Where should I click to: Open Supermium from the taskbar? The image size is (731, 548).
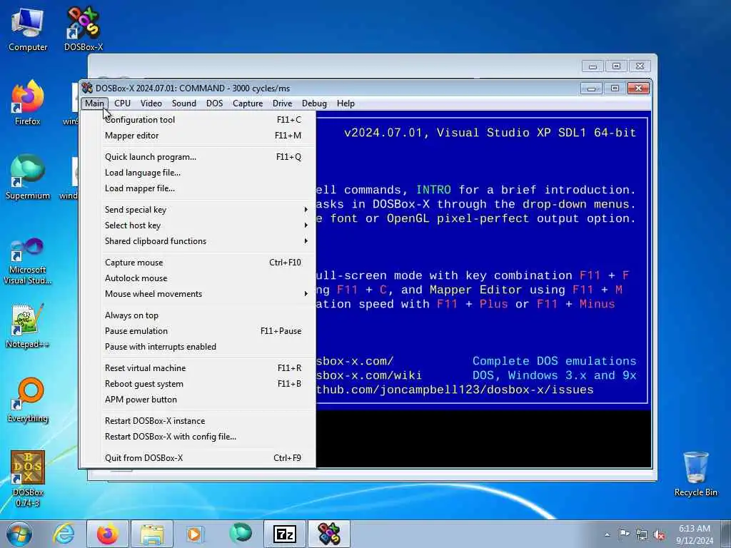[x=241, y=534]
